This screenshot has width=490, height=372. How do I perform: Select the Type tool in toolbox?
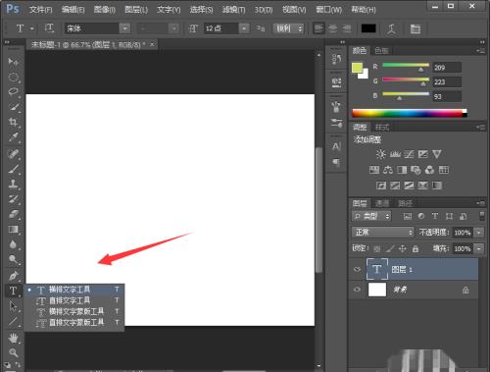pyautogui.click(x=13, y=291)
